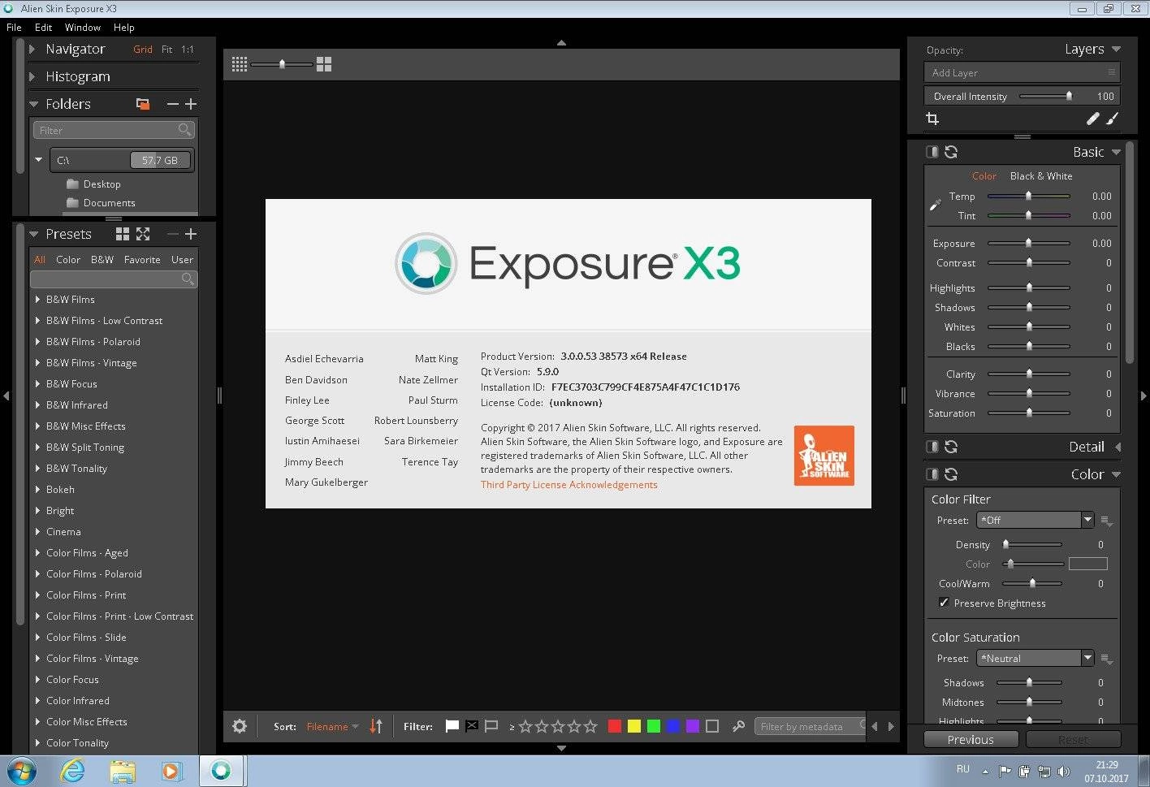
Task: Click the folder source icon in Folders
Action: [143, 104]
